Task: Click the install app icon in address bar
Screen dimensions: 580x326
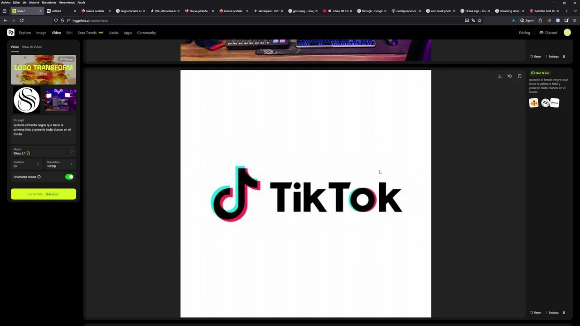Action: coord(467,20)
